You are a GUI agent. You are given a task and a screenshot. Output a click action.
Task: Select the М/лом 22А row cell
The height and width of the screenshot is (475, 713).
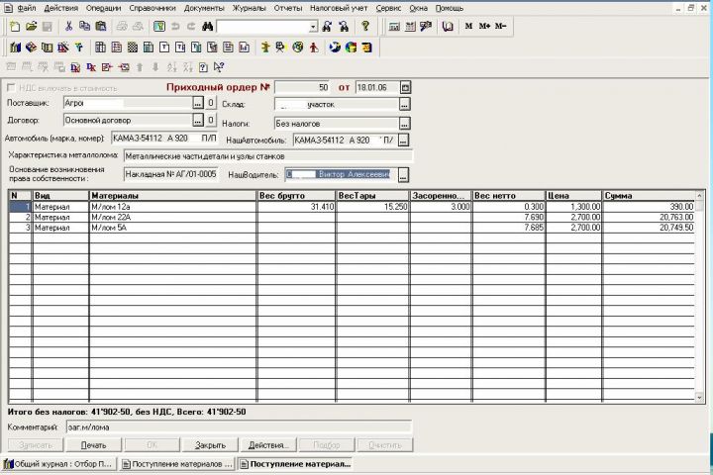coord(172,218)
